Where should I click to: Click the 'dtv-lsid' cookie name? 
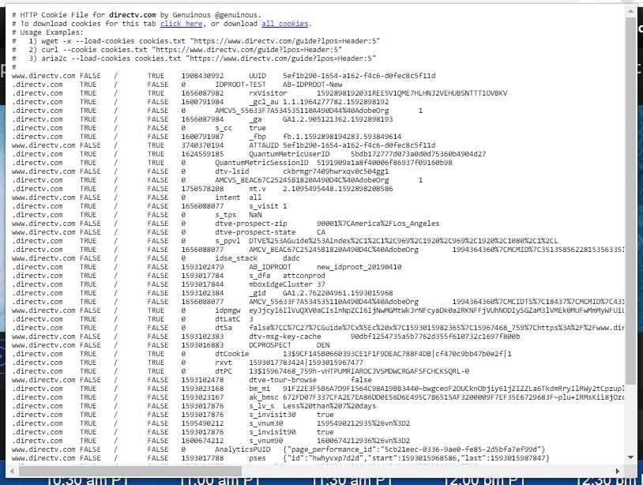(x=232, y=171)
